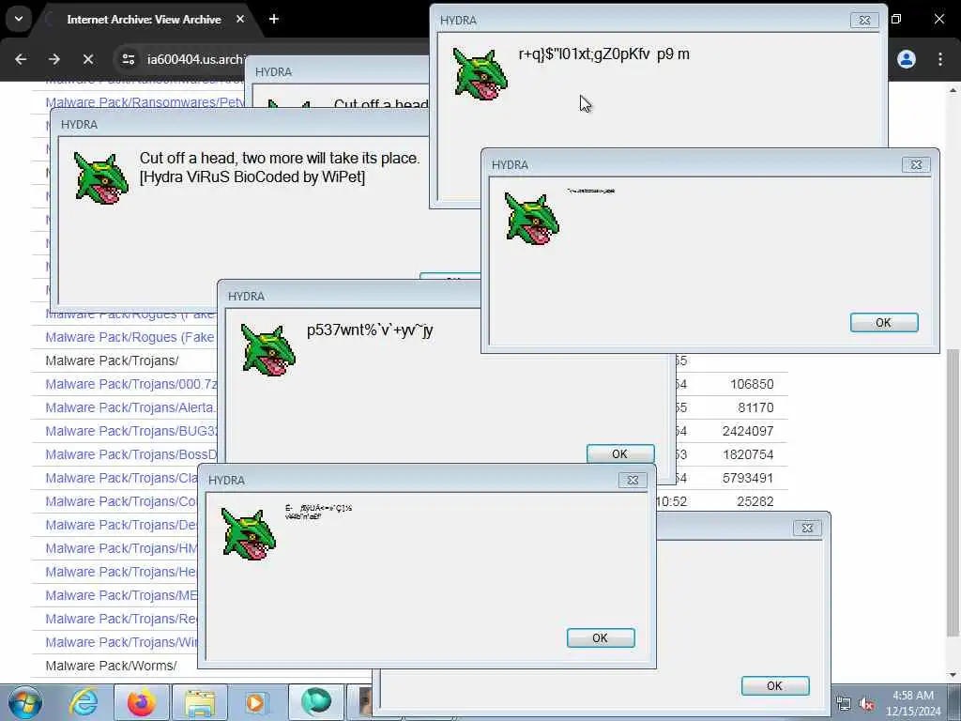
Task: Click the Hydra dragon icon beside 'Cut off a head' message
Action: [x=101, y=178]
